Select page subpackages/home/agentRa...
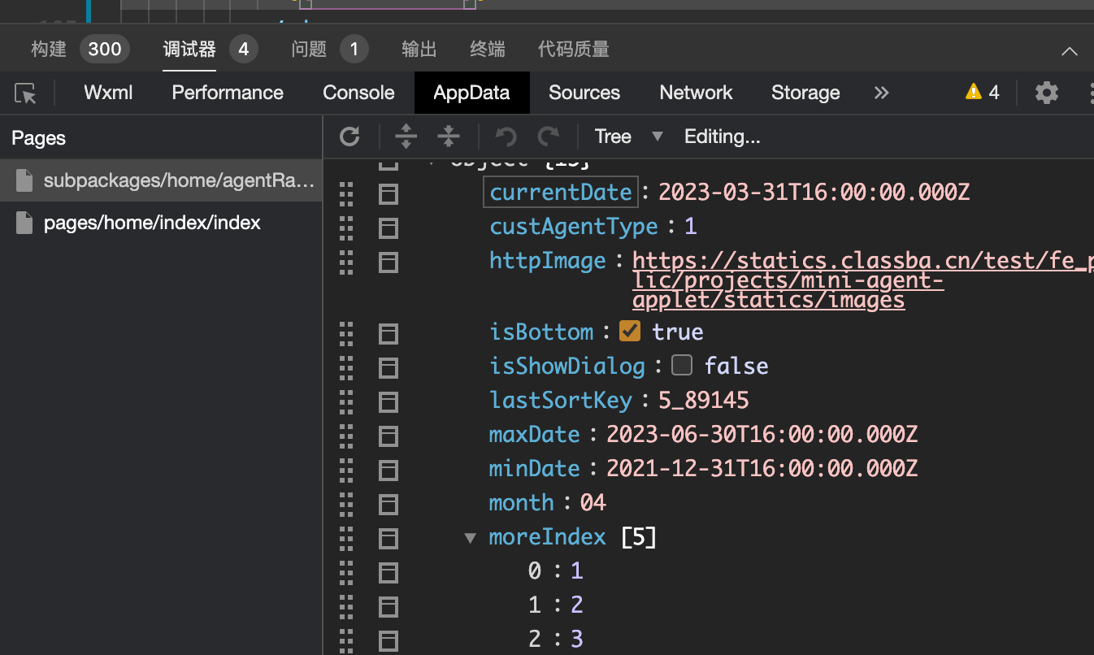 [x=161, y=180]
